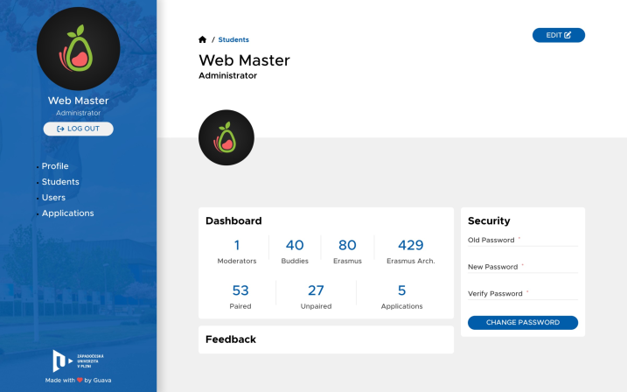Click the EDIT button with pencil icon
This screenshot has width=627, height=392.
[559, 35]
